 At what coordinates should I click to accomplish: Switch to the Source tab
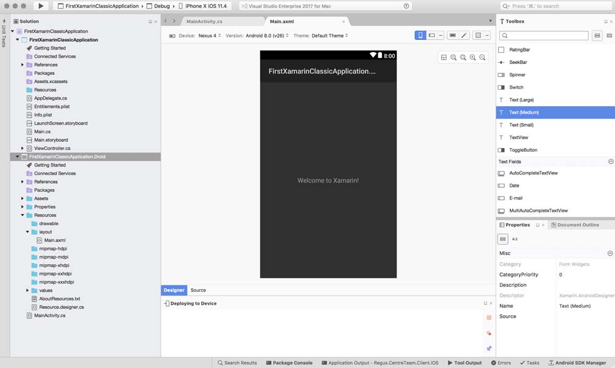click(x=198, y=290)
